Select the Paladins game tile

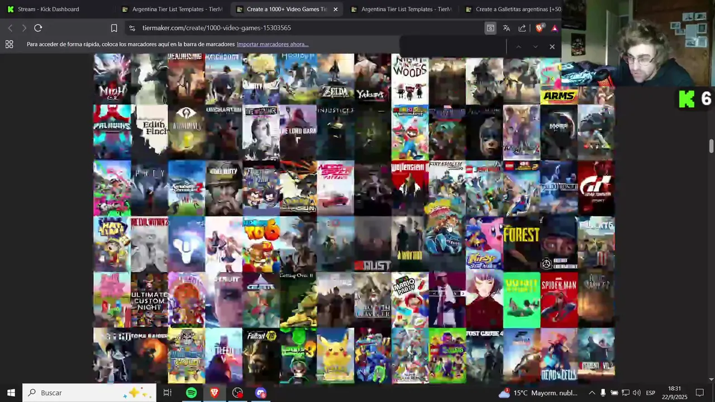[112, 132]
